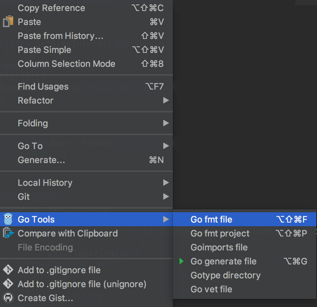Choose Goimports file
This screenshot has width=317, height=307.
(219, 247)
